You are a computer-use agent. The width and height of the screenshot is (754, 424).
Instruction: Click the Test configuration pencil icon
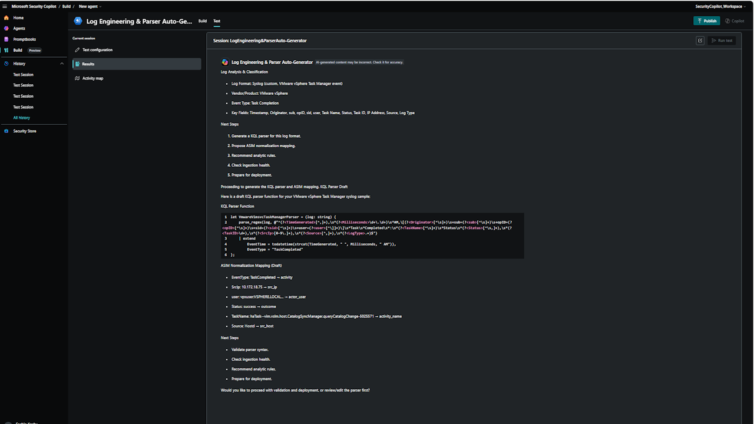tap(77, 50)
